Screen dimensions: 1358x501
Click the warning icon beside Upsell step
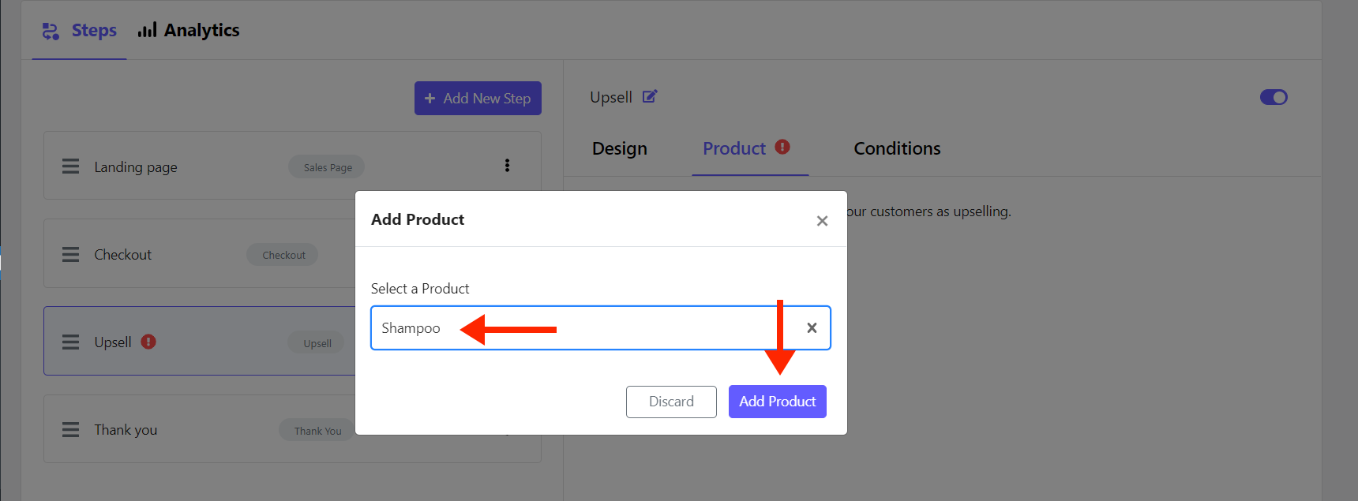[148, 342]
